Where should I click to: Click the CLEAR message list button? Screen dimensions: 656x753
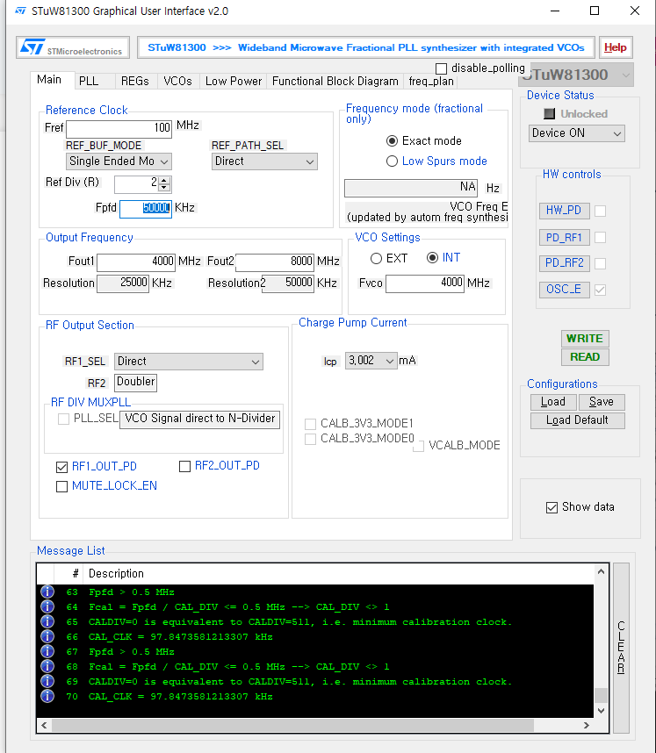[621, 648]
